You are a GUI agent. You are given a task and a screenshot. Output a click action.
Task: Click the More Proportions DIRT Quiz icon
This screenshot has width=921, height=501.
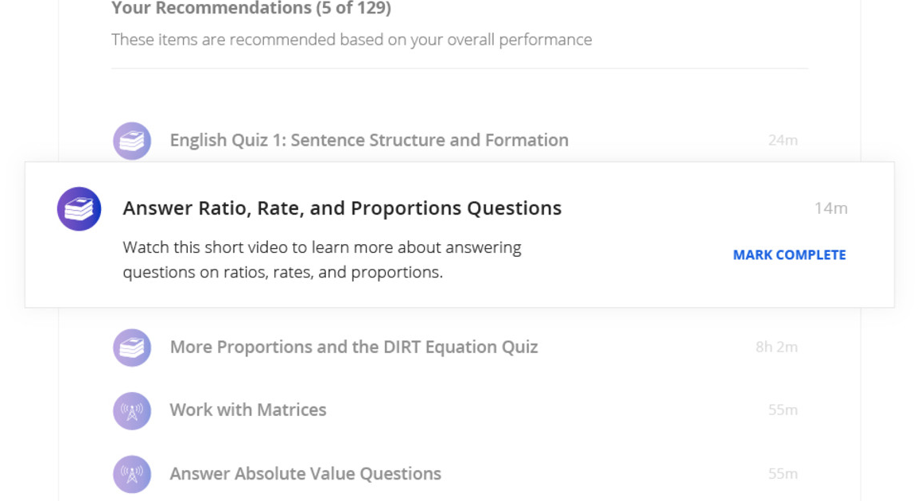[132, 348]
